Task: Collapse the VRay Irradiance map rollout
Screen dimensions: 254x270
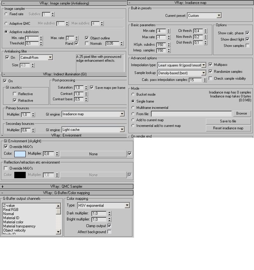Action: point(130,3)
